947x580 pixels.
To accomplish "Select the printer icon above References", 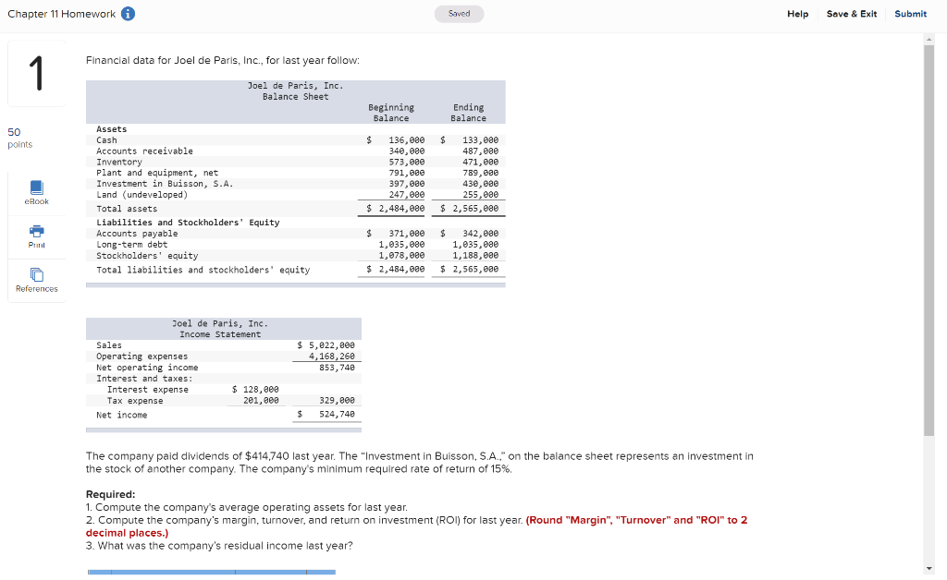I will coord(35,231).
